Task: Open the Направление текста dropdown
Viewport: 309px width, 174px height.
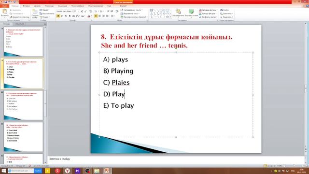Action: [132, 10]
